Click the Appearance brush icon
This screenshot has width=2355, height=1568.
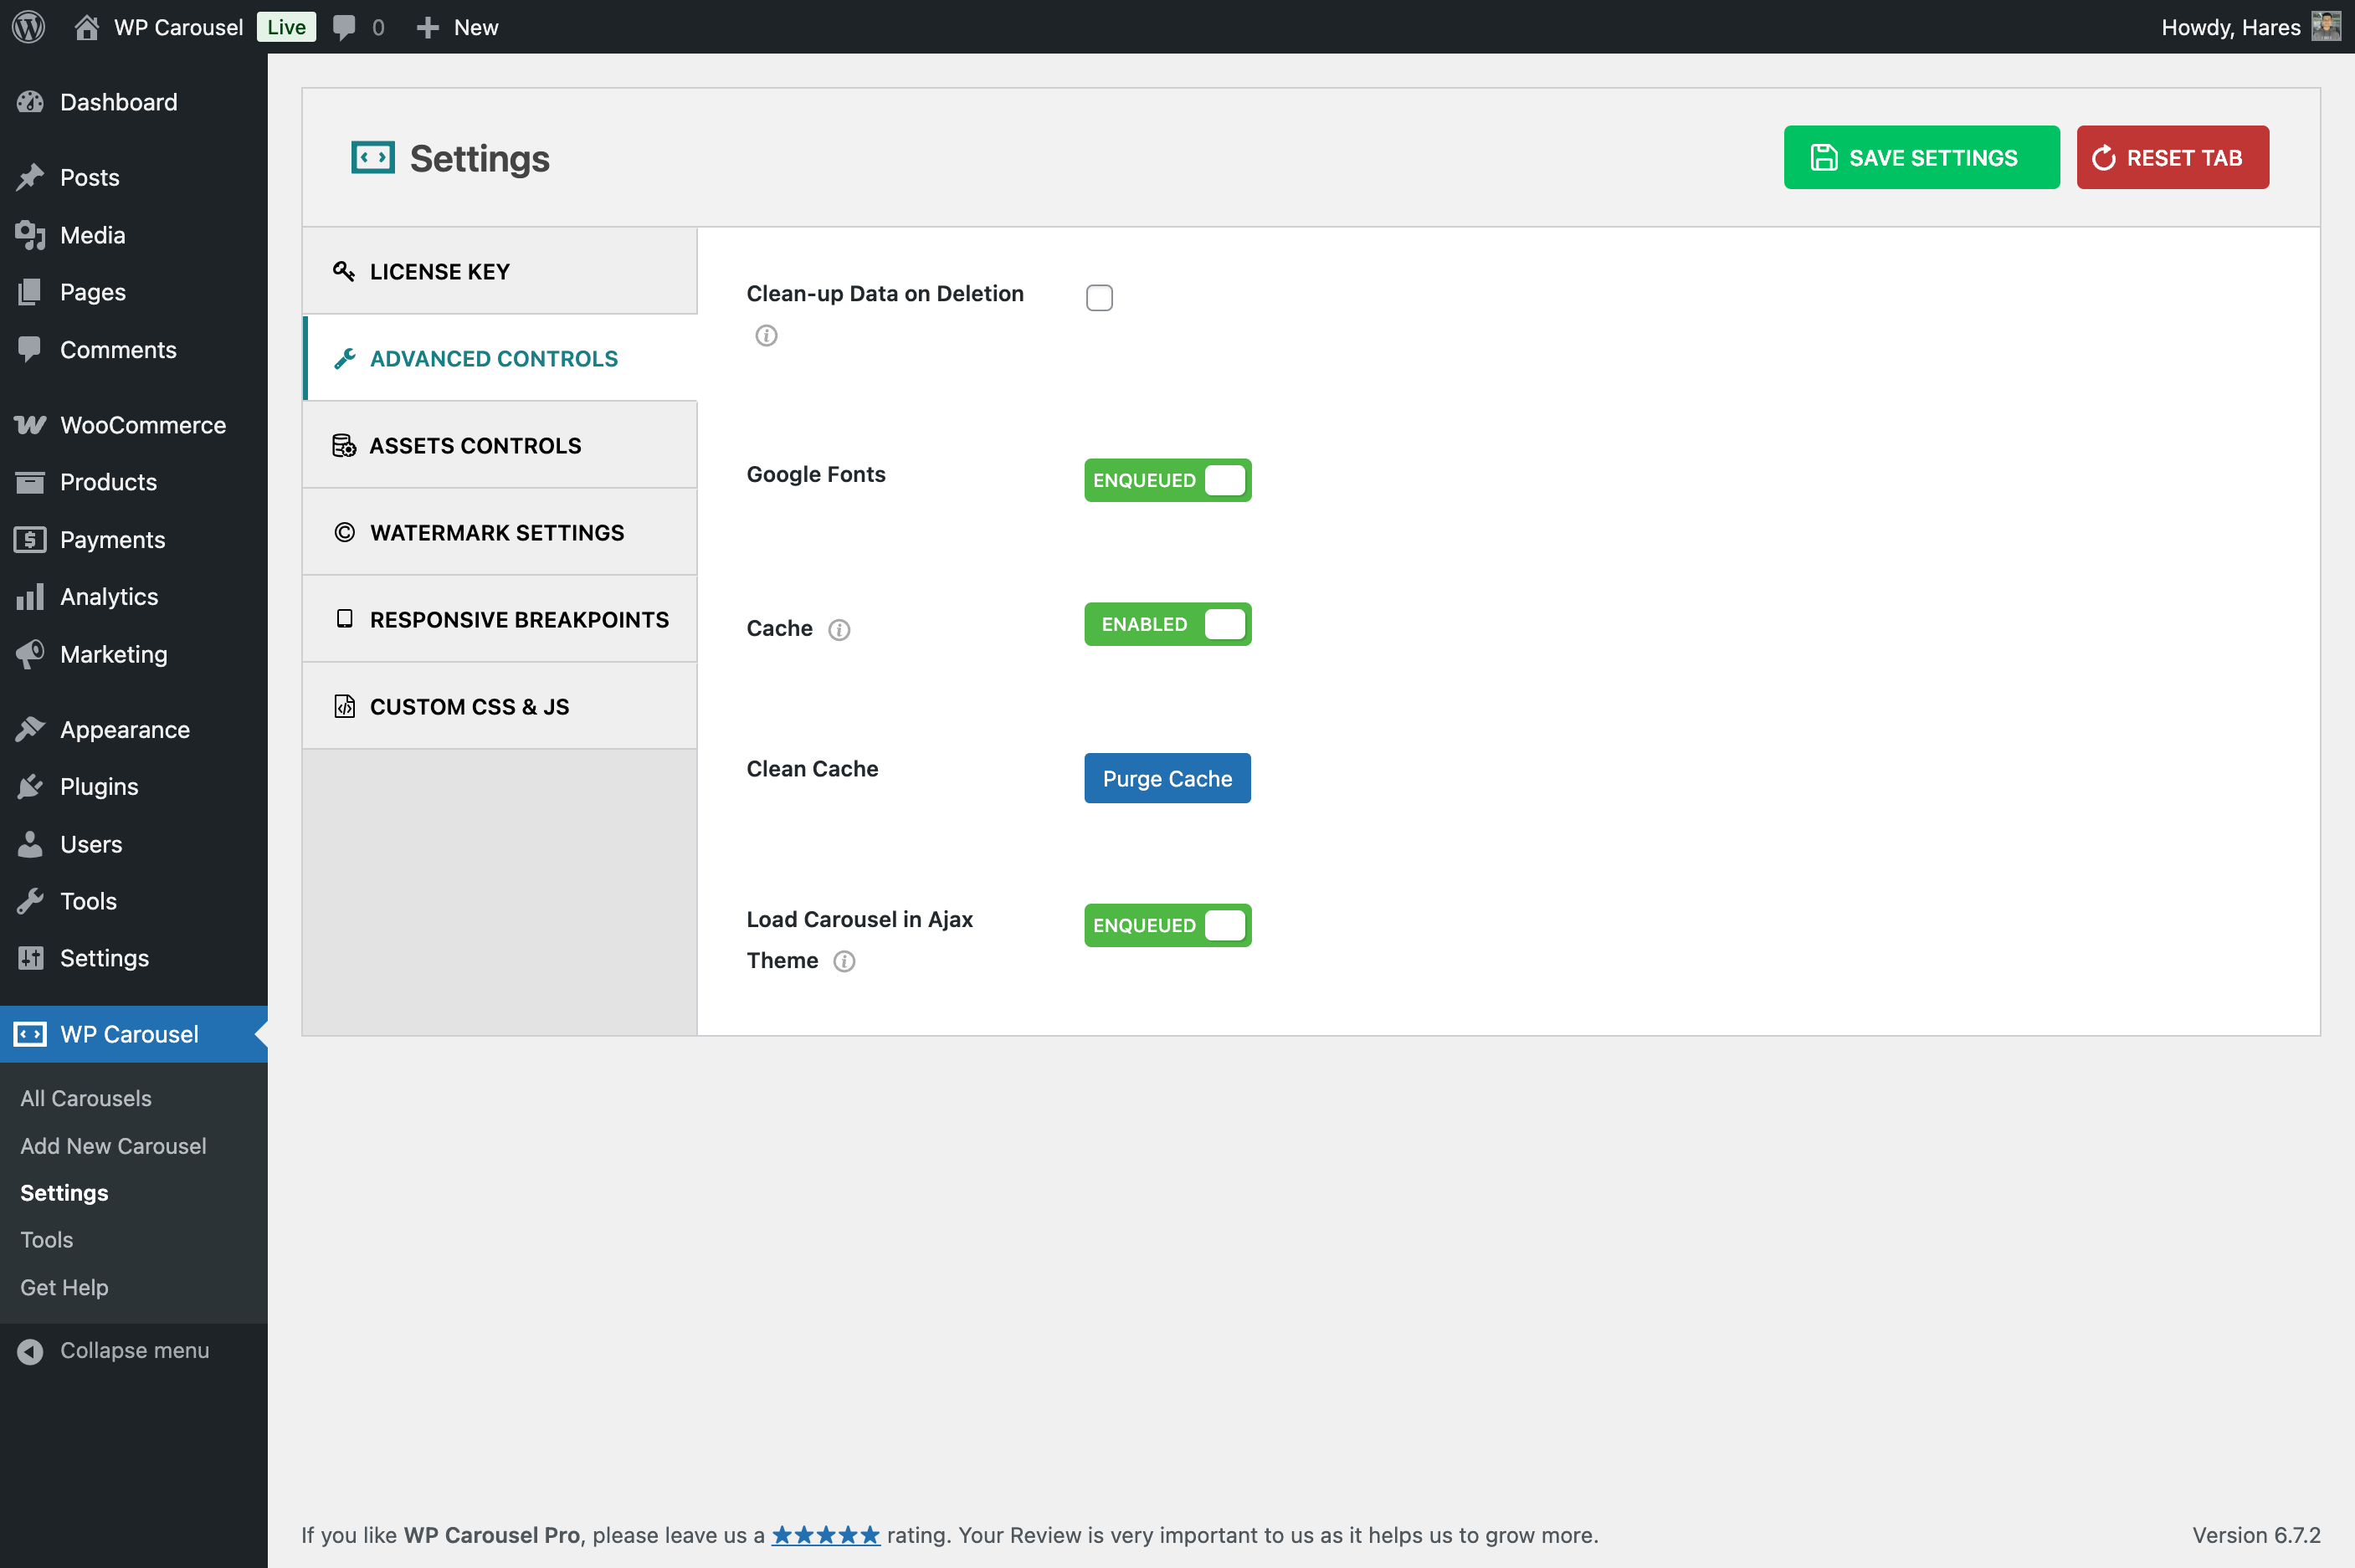pos(30,730)
